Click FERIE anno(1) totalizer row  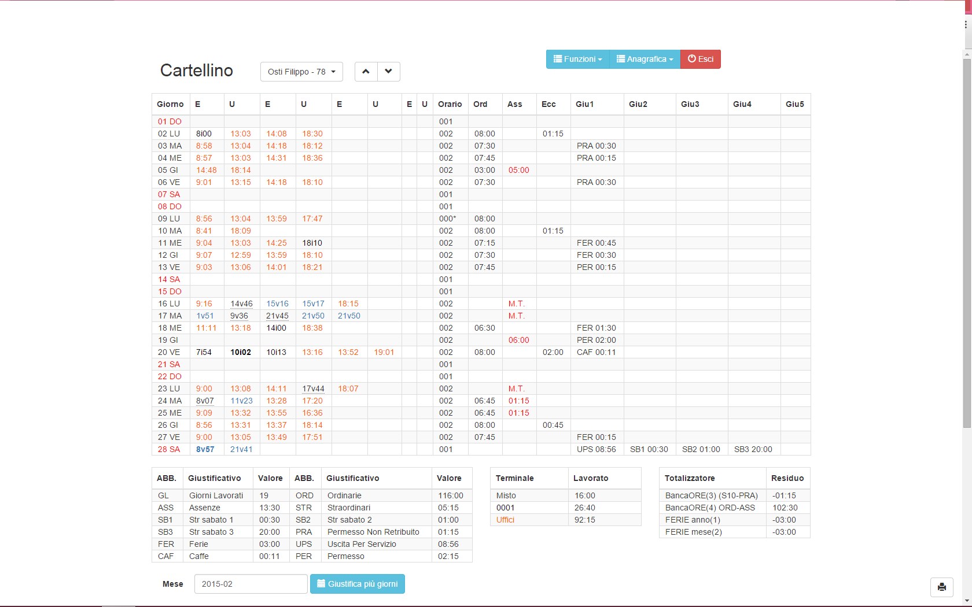(x=735, y=520)
